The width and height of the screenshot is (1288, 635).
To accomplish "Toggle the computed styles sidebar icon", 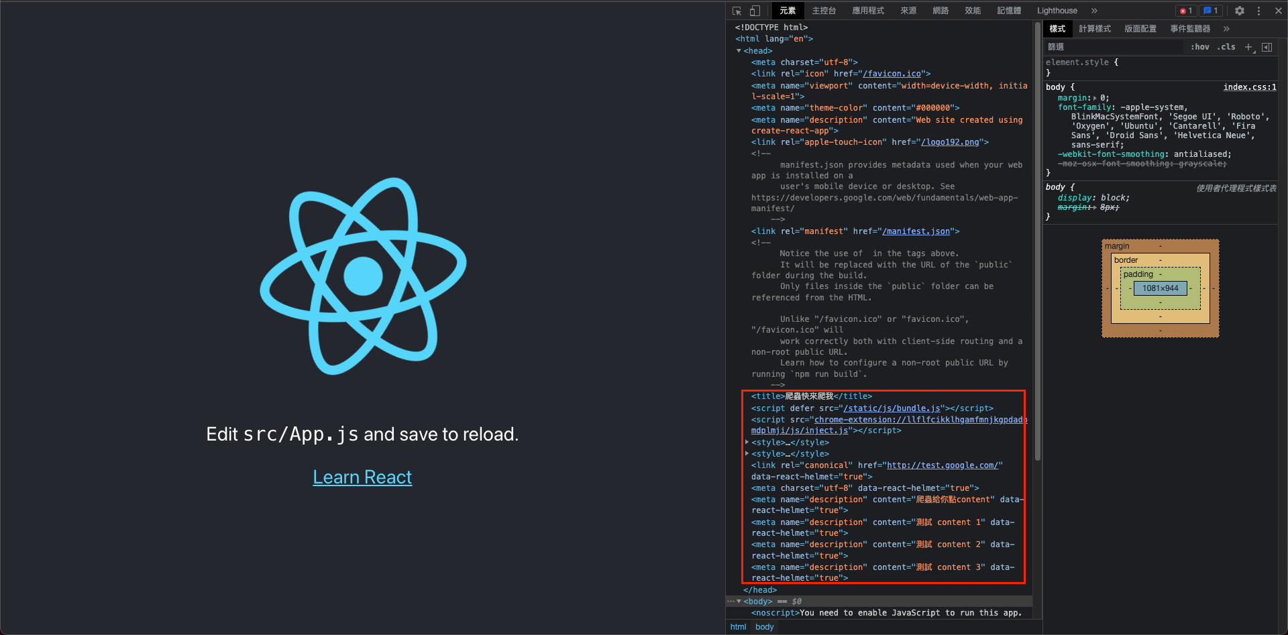I will pyautogui.click(x=1267, y=47).
